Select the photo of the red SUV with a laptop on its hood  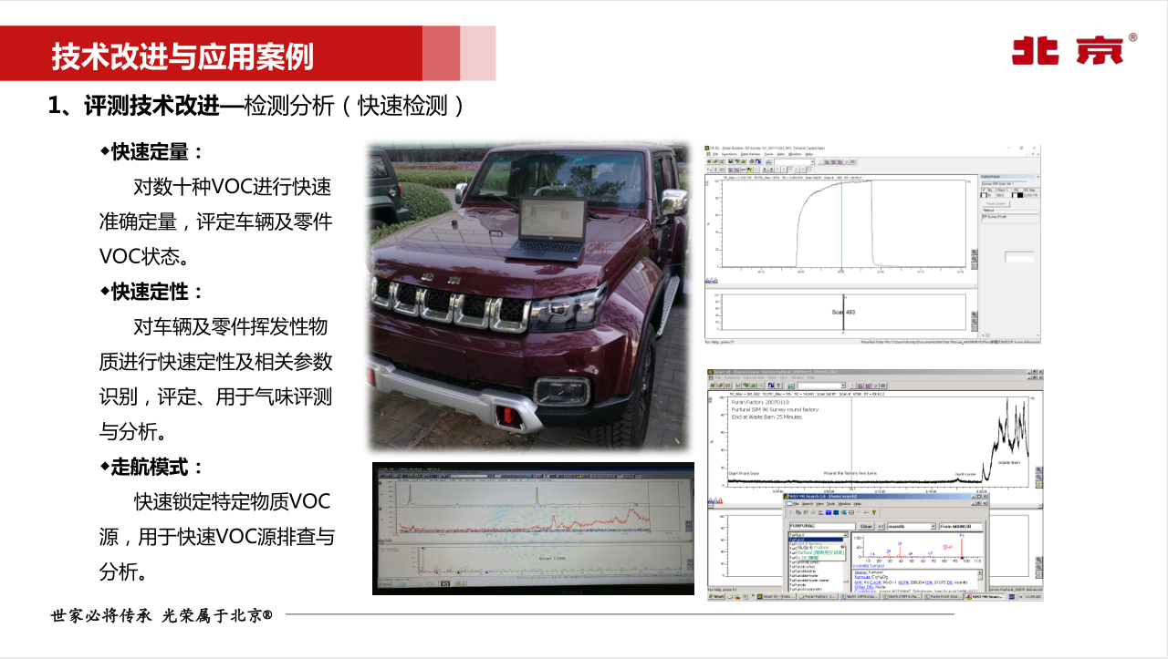pyautogui.click(x=530, y=297)
